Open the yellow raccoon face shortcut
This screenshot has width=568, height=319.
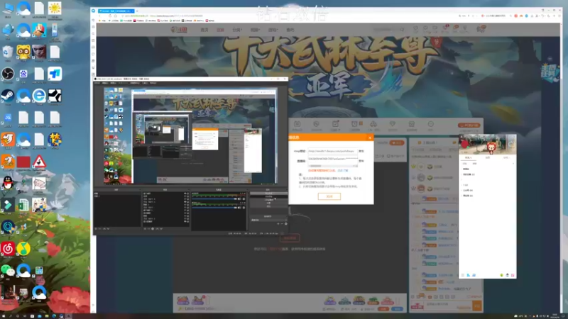pos(23,52)
